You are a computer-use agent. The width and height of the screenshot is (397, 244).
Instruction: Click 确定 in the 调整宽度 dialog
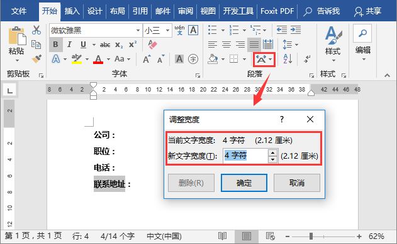point(244,183)
